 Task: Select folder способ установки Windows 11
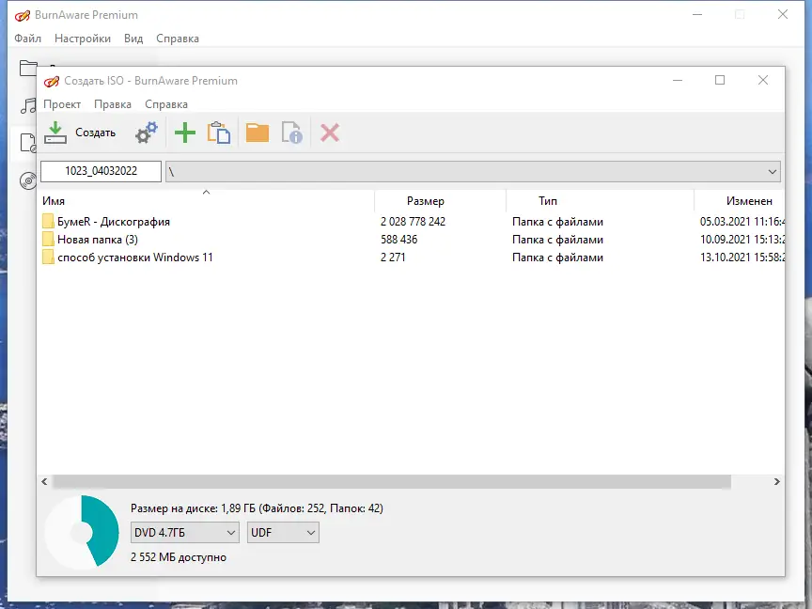pos(135,258)
